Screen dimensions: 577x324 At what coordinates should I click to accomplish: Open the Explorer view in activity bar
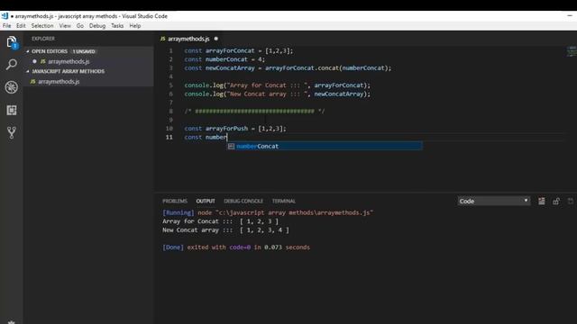click(12, 42)
